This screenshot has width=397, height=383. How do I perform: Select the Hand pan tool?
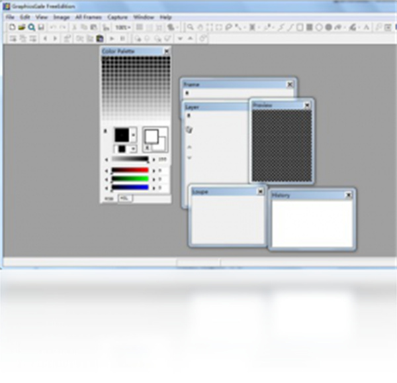[x=200, y=27]
